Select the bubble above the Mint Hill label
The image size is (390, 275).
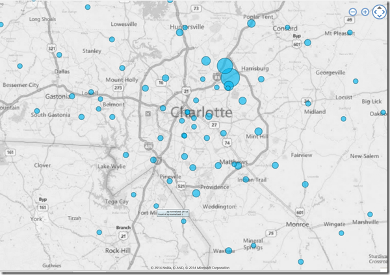(259, 131)
